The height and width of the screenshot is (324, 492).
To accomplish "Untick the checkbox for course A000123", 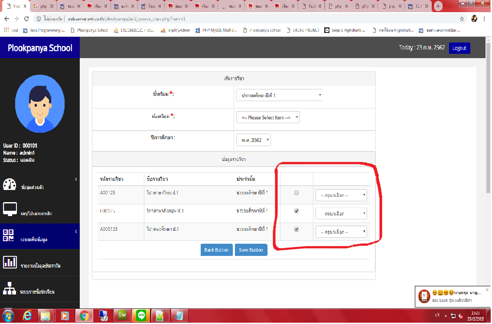I will (296, 229).
